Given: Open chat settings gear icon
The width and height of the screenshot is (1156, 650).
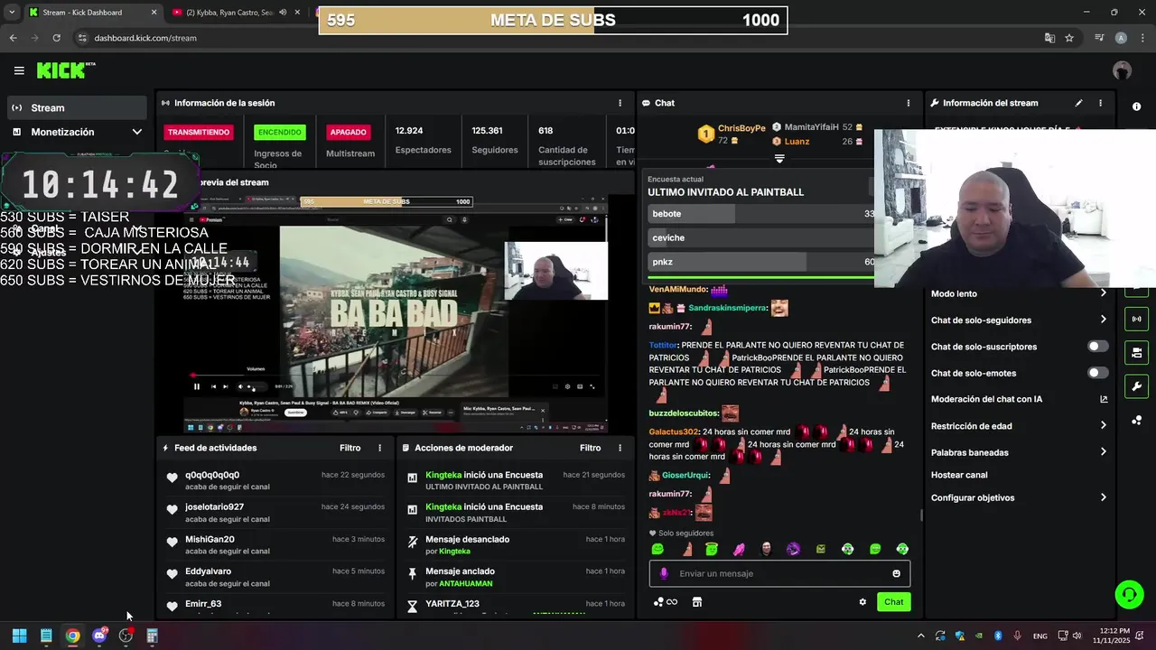Looking at the screenshot, I should (x=862, y=602).
